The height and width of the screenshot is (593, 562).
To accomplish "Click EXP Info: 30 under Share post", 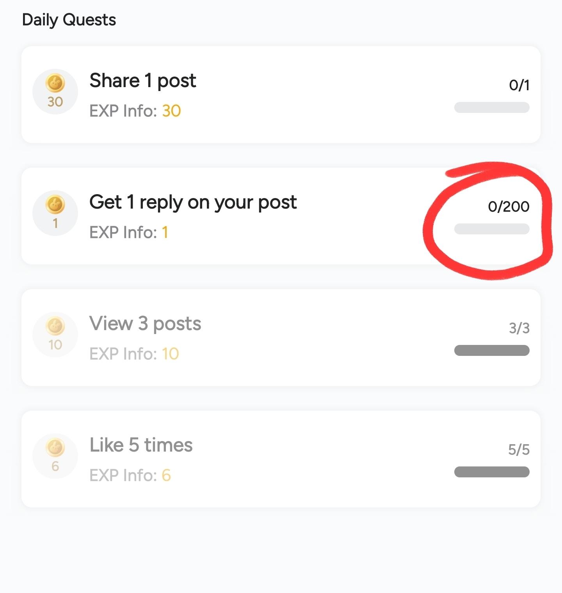I will point(135,111).
